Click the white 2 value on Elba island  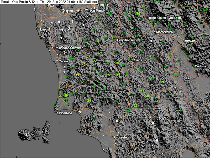(26, 134)
